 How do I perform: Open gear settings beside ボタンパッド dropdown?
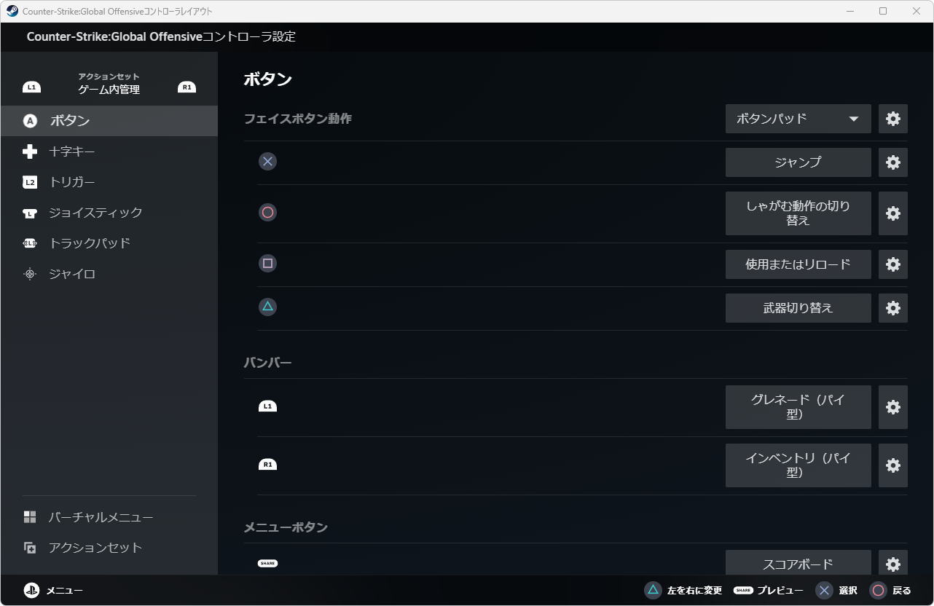892,119
